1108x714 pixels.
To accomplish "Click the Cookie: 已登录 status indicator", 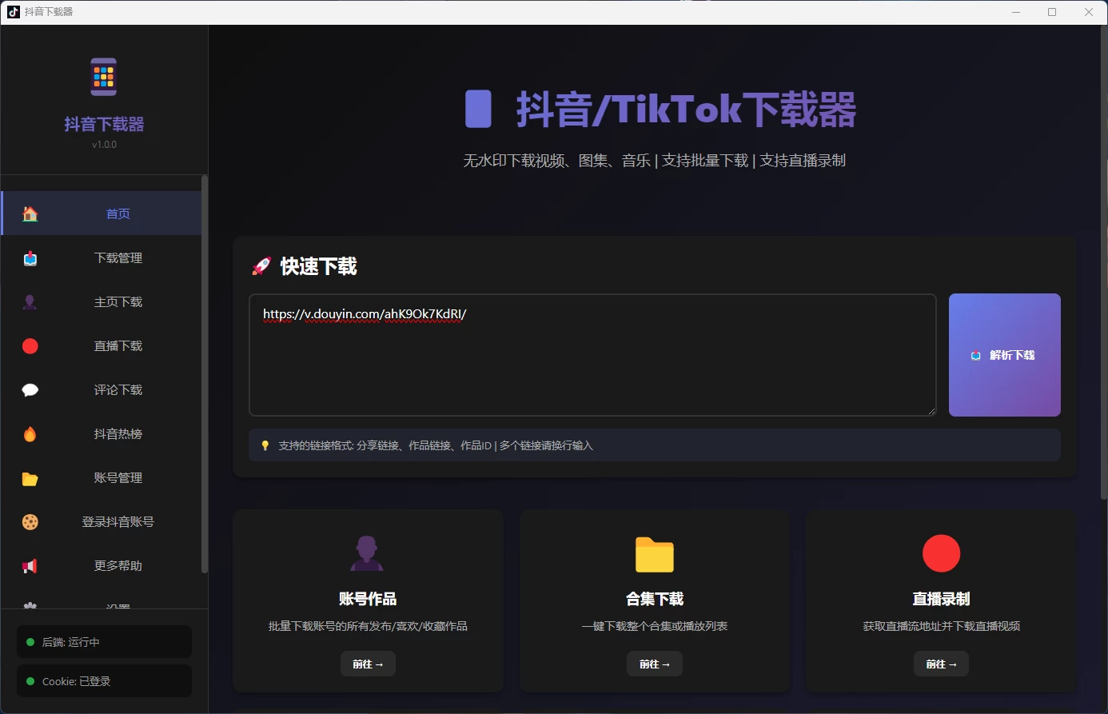I will click(104, 681).
